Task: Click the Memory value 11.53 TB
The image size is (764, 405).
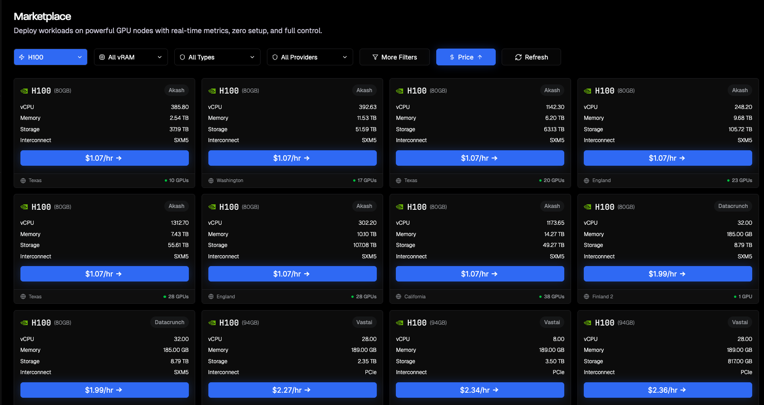Action: pyautogui.click(x=366, y=118)
